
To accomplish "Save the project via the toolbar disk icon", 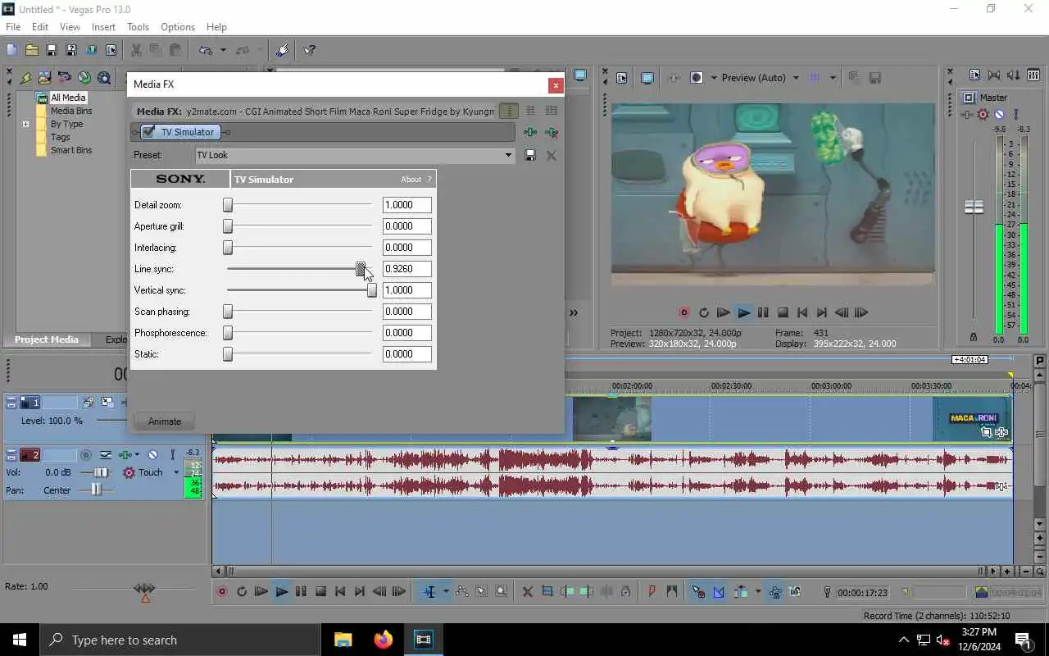I will [51, 50].
